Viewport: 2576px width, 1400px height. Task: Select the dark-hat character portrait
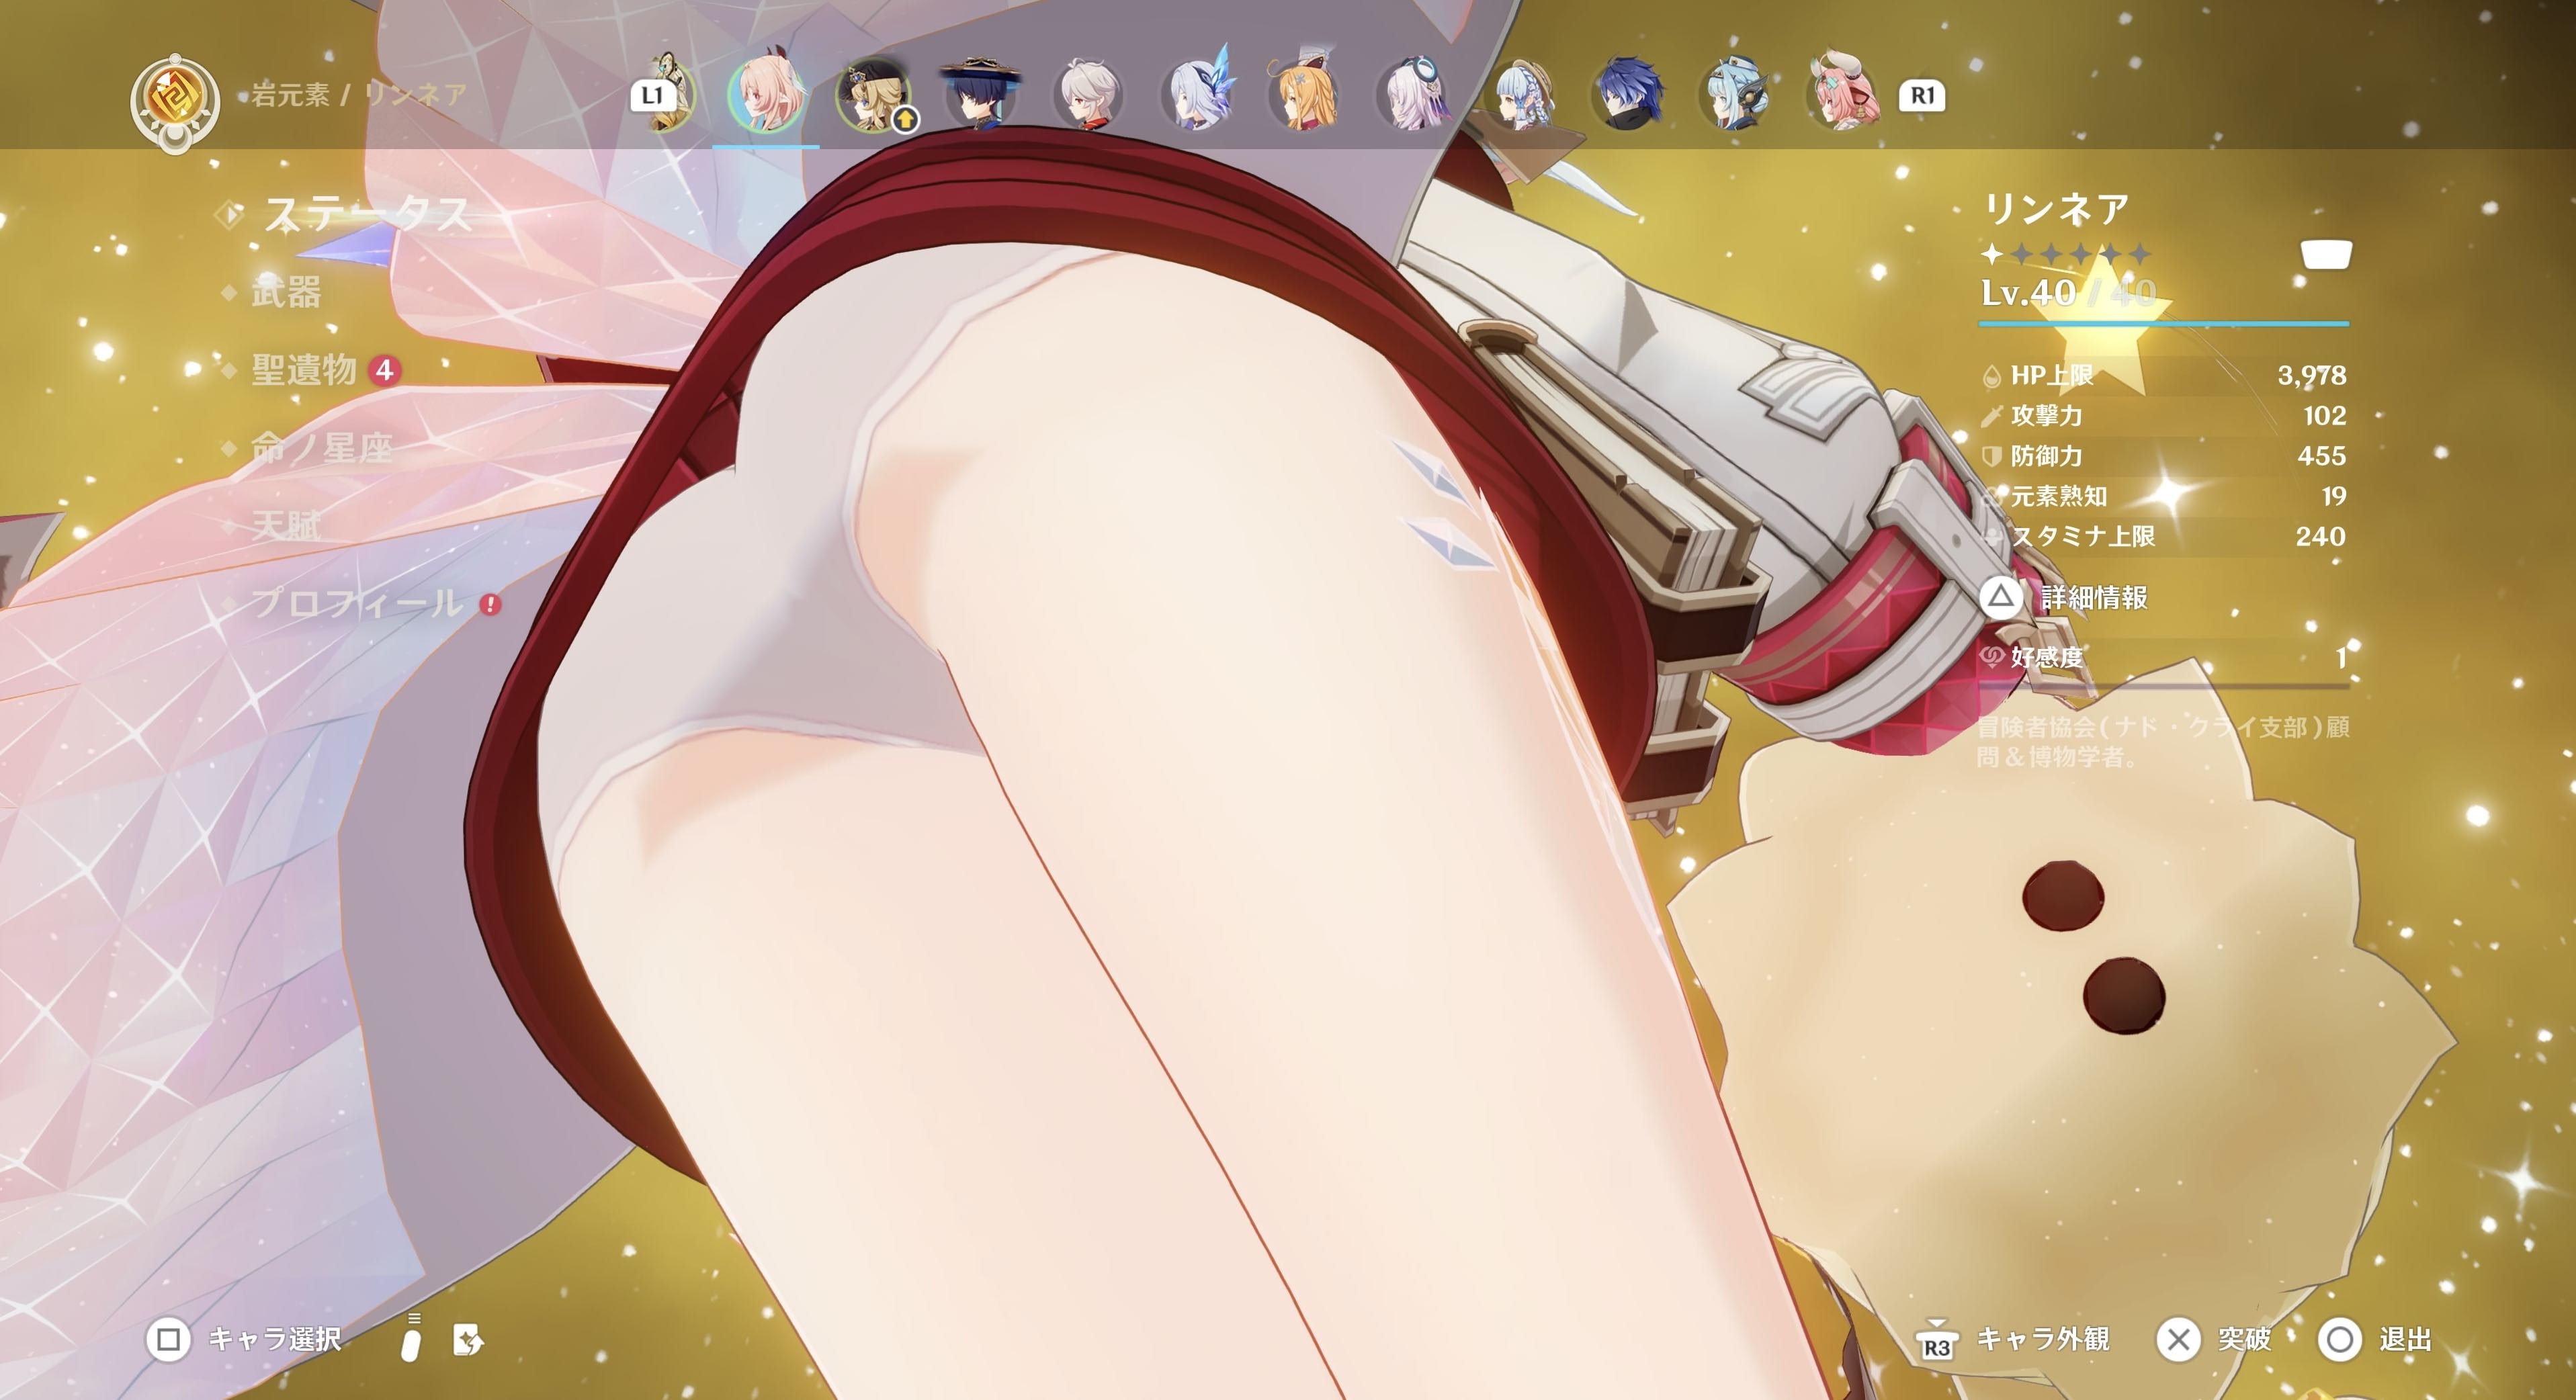[x=980, y=95]
